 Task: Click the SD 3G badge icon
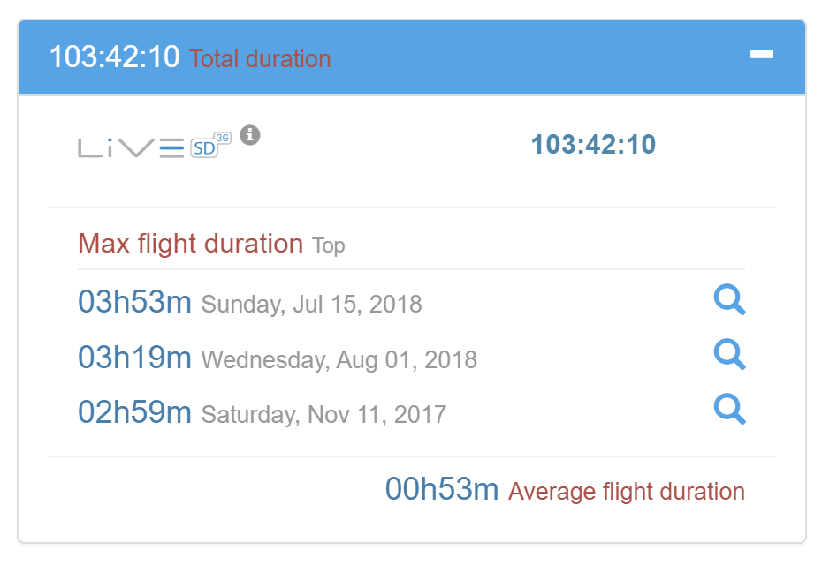210,145
